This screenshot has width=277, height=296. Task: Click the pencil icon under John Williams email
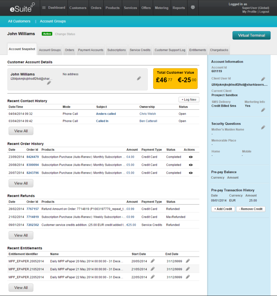tap(49, 83)
